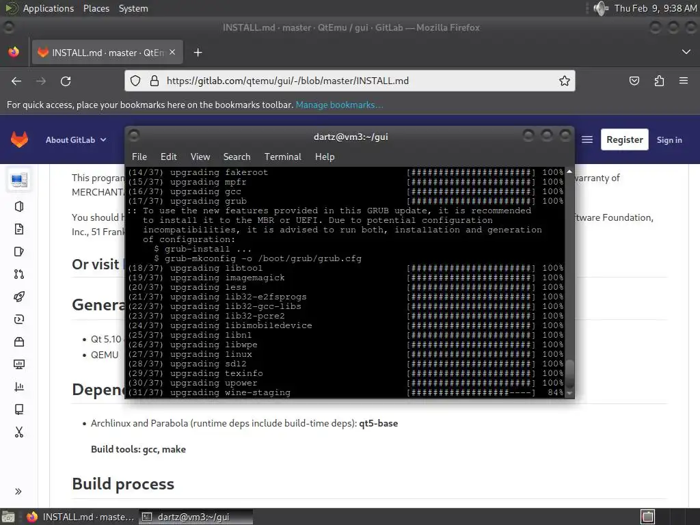The width and height of the screenshot is (700, 525).
Task: Open Monitor icon in GitLab sidebar
Action: click(x=18, y=364)
